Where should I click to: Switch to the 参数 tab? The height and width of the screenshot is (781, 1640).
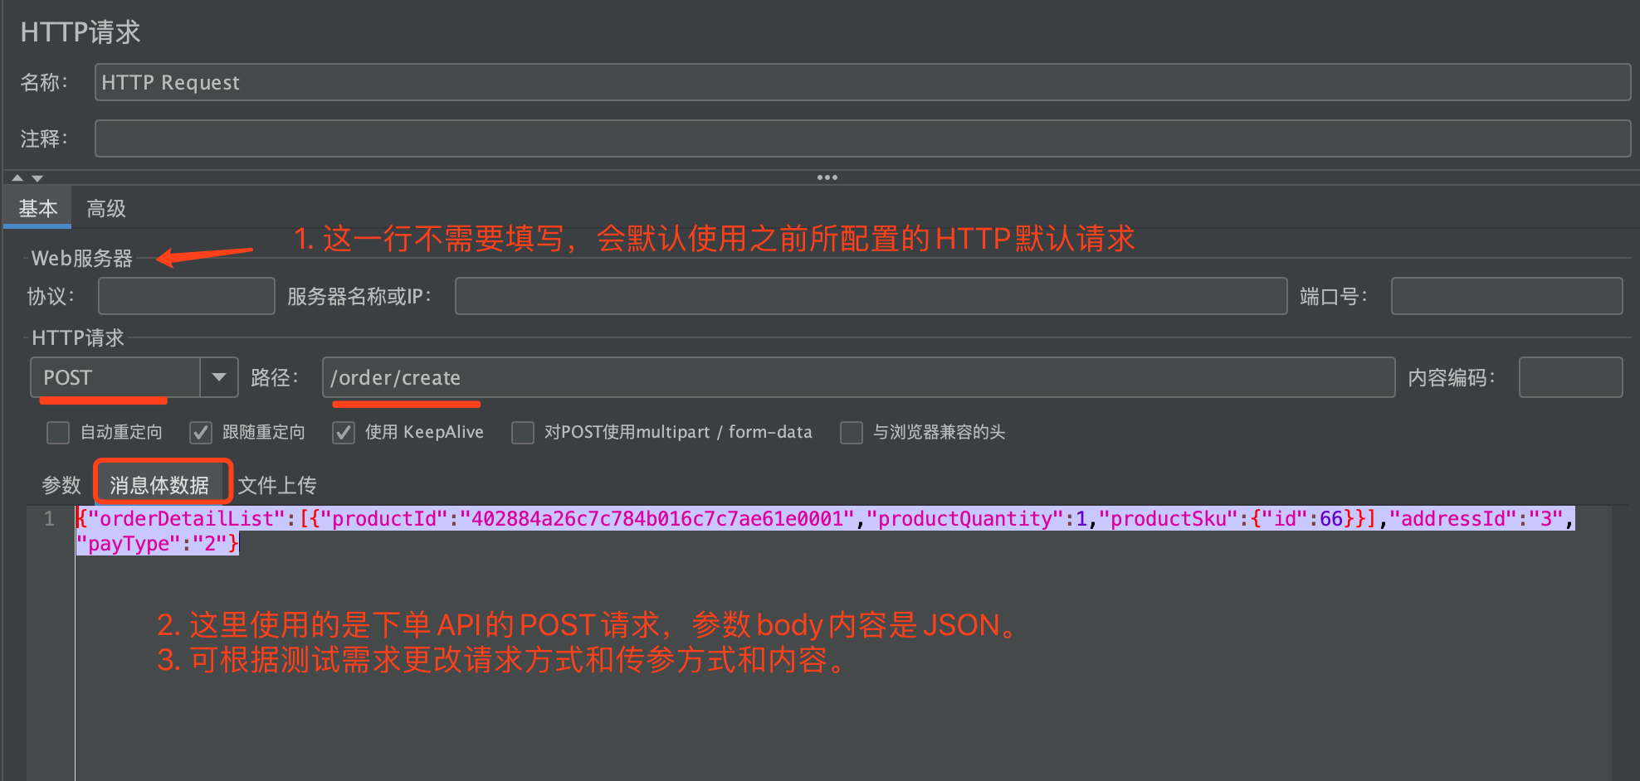[x=61, y=484]
